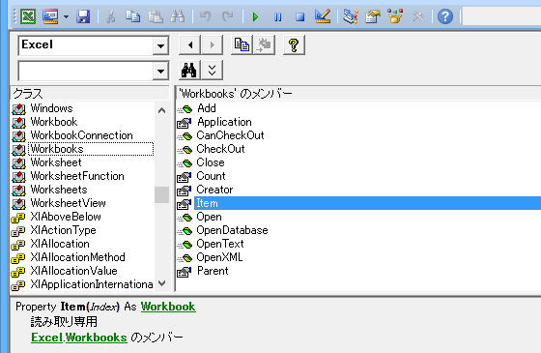541x353 pixels.
Task: Click the Undo arrow icon
Action: point(205,16)
